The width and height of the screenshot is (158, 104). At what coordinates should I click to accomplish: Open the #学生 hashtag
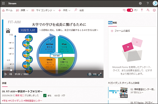5,101
